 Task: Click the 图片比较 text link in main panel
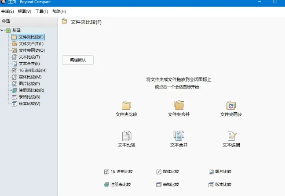[x=223, y=171]
